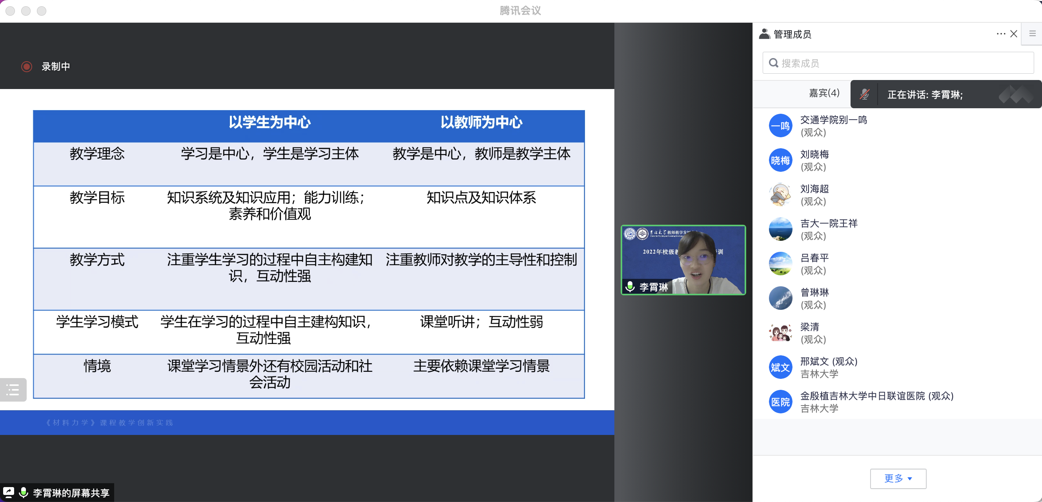Click 梁清 family avatar in list
The height and width of the screenshot is (502, 1042).
pos(780,333)
